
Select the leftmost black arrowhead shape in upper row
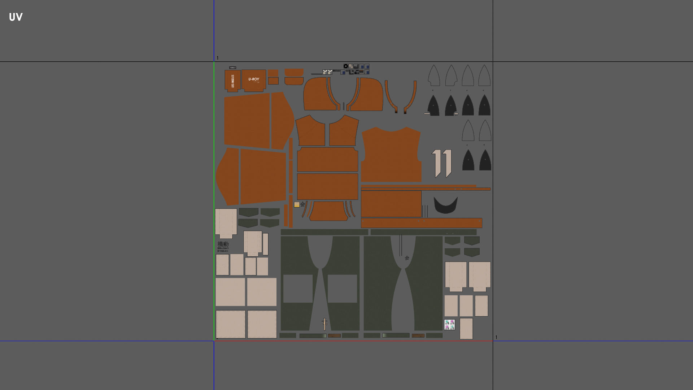[x=433, y=106]
